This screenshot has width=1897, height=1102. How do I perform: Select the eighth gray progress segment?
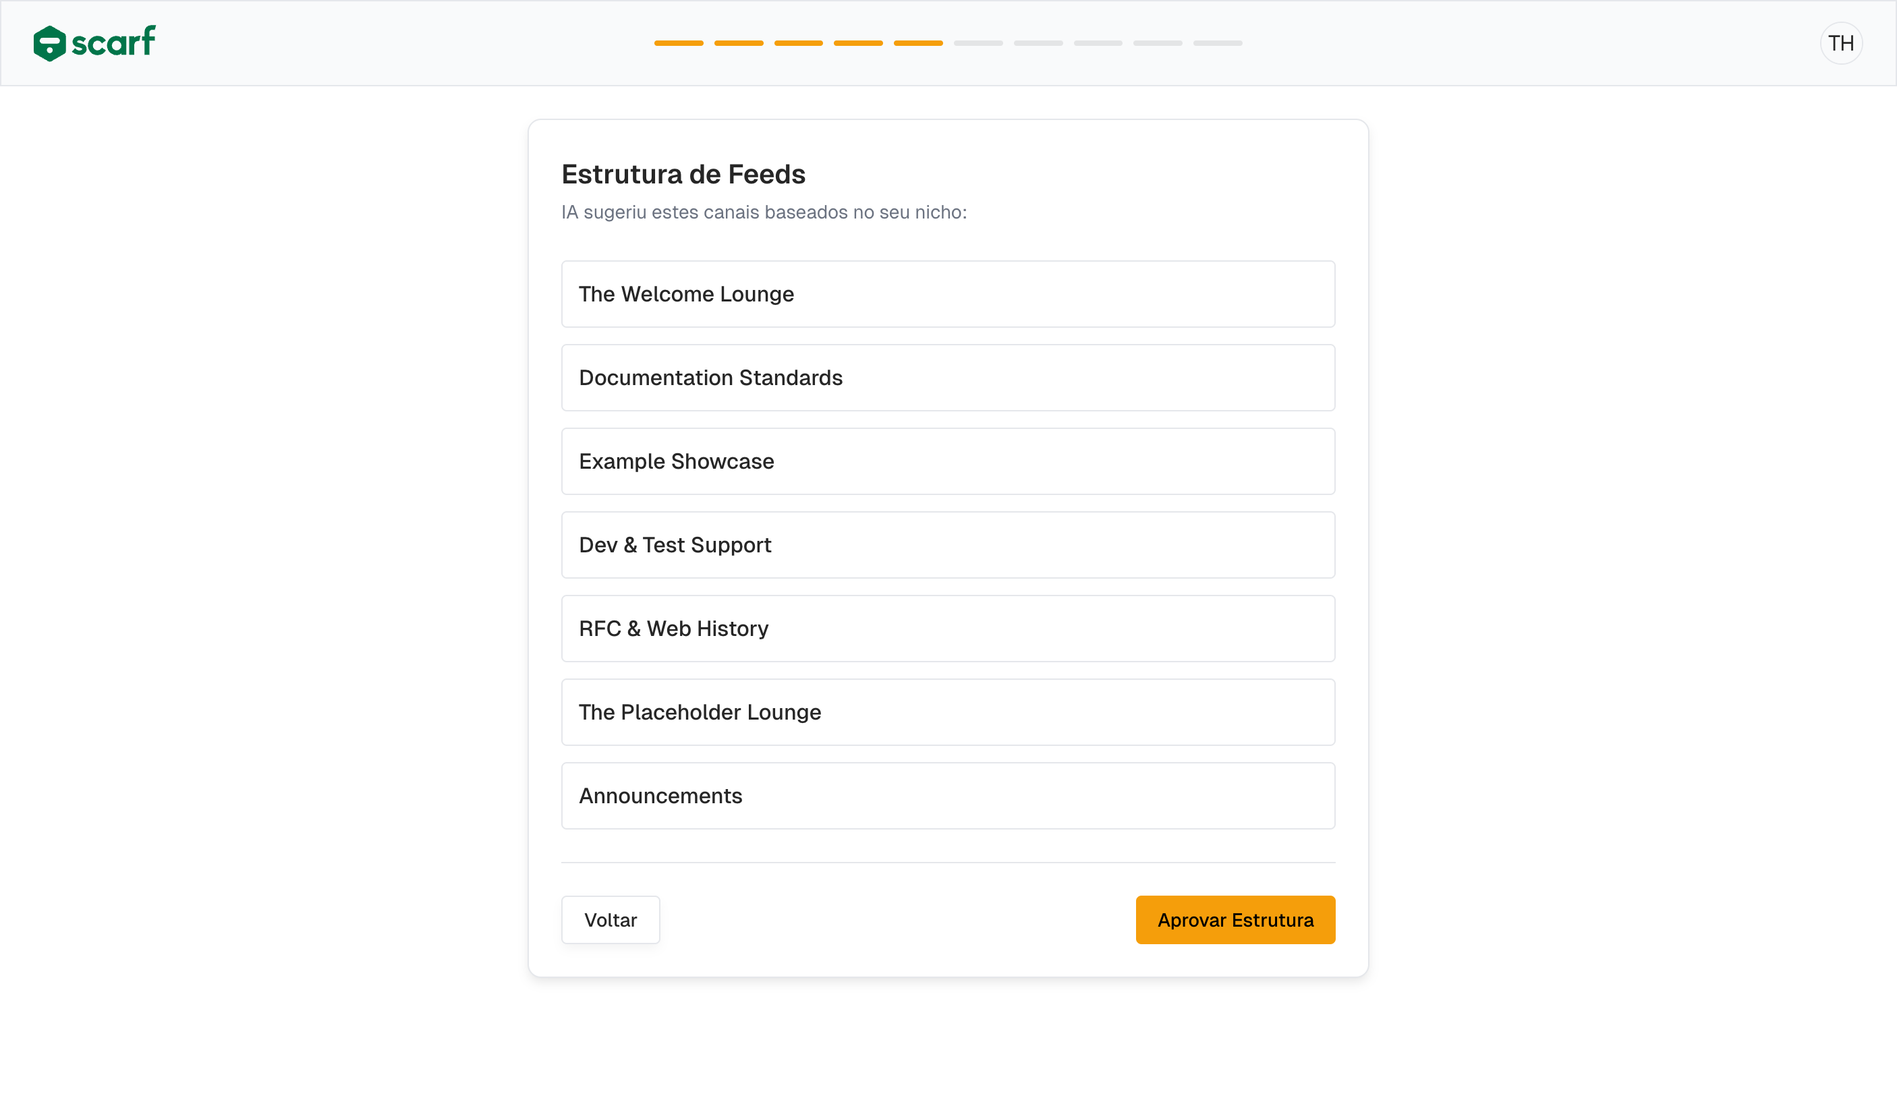coord(1098,43)
